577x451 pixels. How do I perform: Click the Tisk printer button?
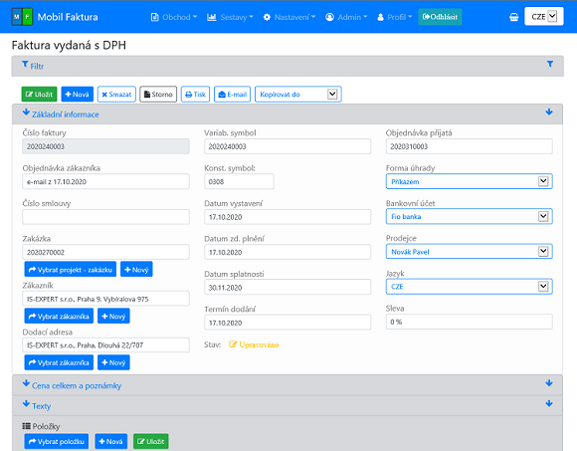[195, 95]
